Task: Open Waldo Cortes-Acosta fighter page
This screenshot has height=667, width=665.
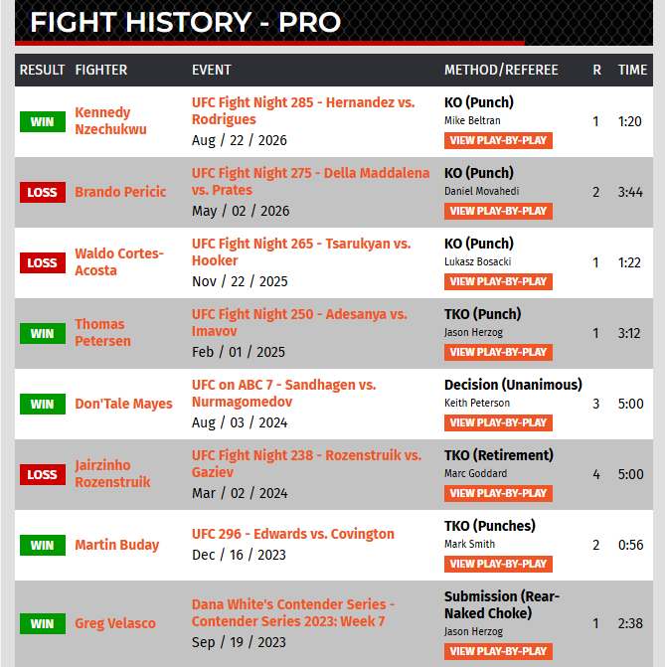Action: (x=119, y=262)
